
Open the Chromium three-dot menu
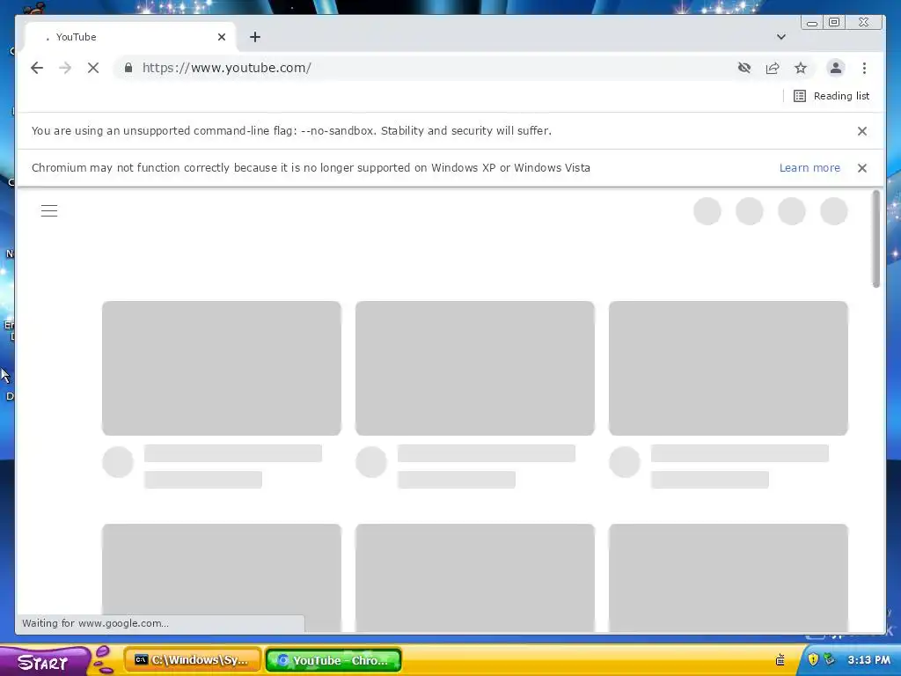point(864,68)
